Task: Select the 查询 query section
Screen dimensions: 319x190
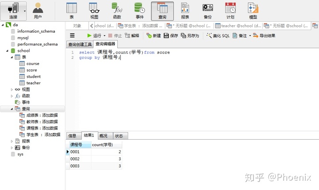Action: 162,11
